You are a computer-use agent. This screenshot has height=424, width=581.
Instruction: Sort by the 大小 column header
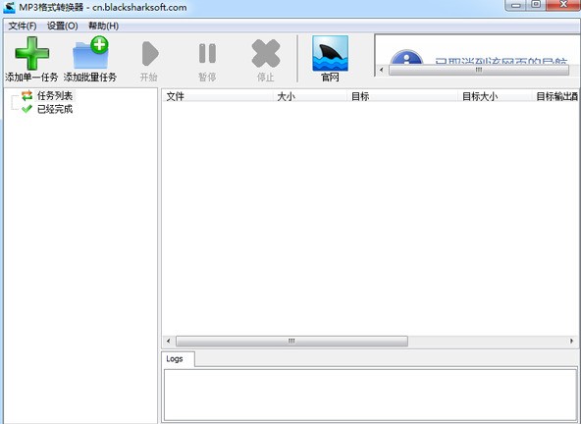tap(310, 96)
